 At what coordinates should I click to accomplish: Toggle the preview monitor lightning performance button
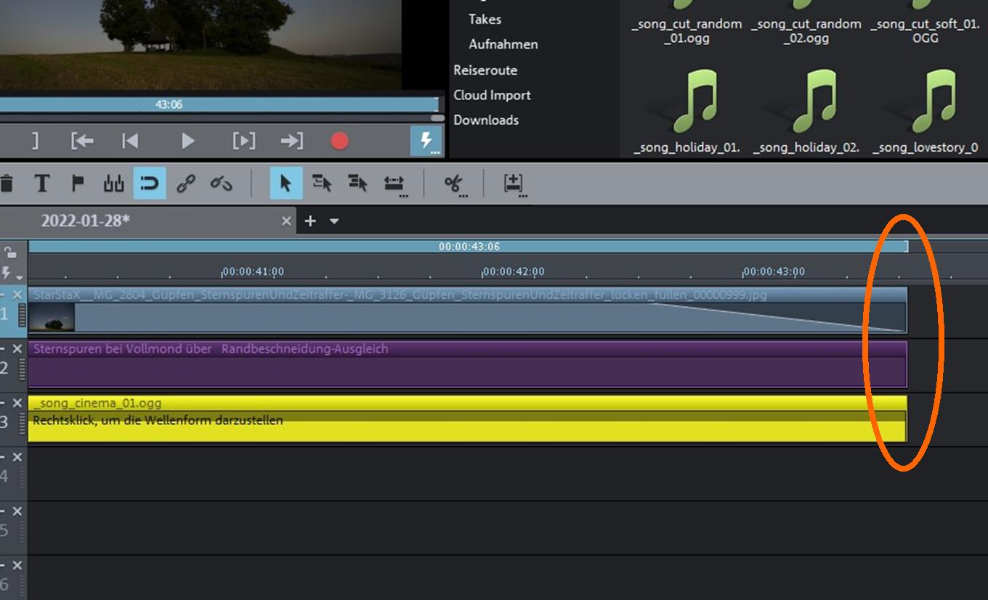click(426, 140)
